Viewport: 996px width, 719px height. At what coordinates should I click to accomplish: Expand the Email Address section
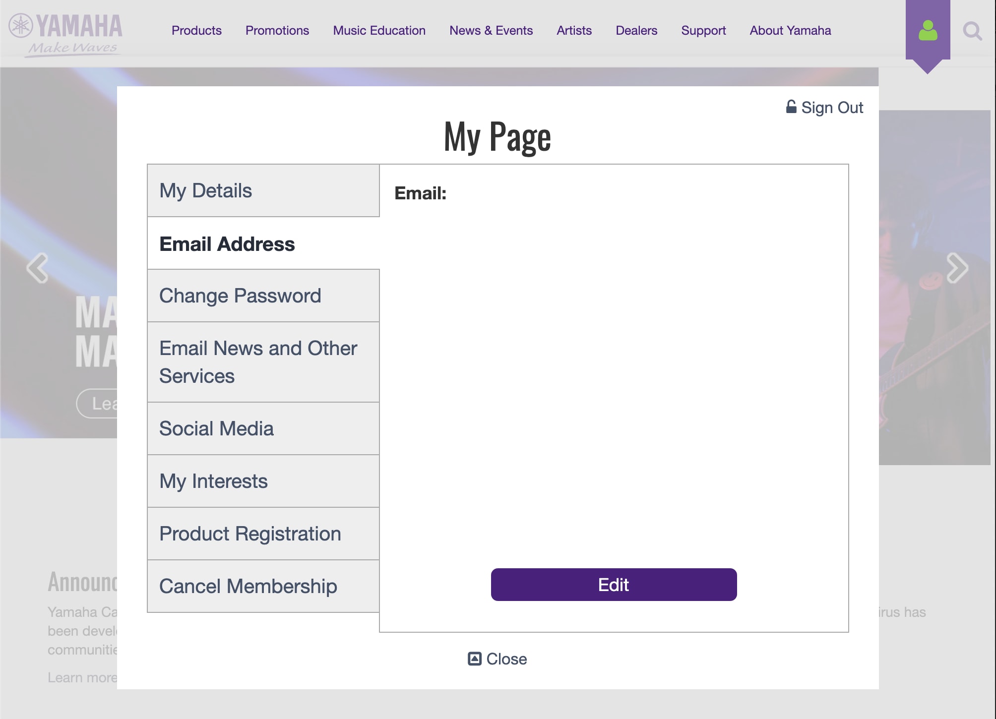point(263,243)
